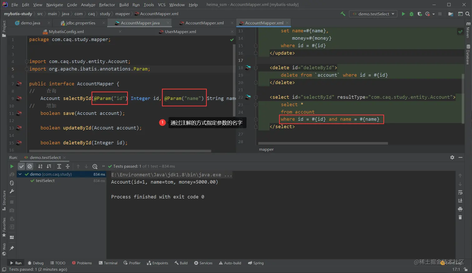Click Java editor inspection green checkmark
The width and height of the screenshot is (472, 273).
[x=232, y=40]
